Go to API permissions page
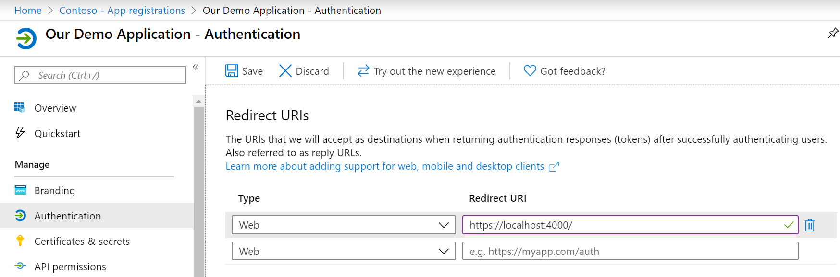 (x=70, y=267)
